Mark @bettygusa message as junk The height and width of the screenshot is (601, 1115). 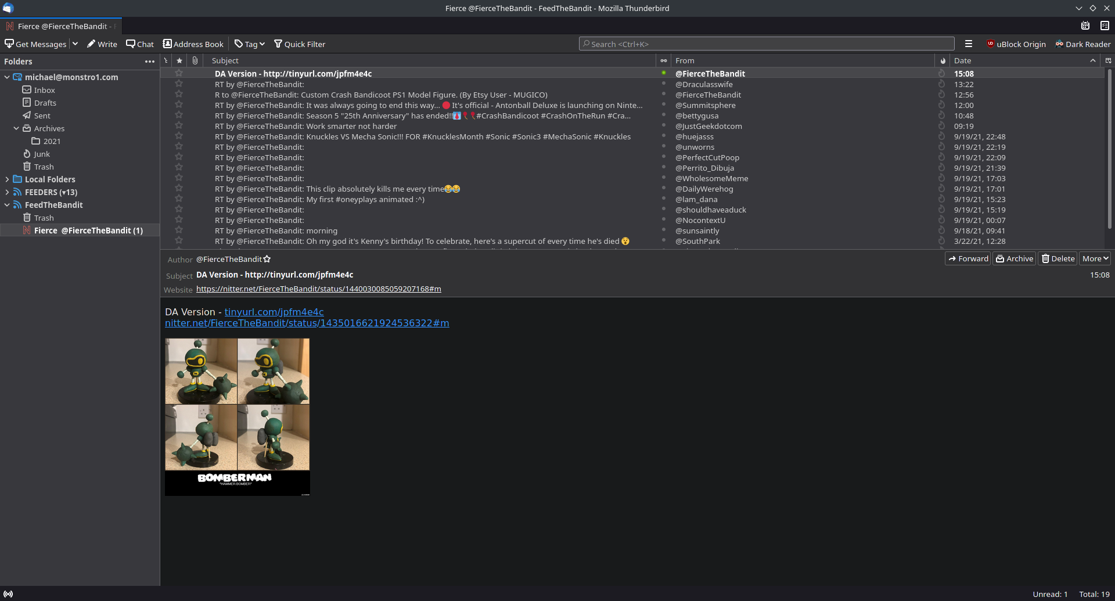pos(941,115)
